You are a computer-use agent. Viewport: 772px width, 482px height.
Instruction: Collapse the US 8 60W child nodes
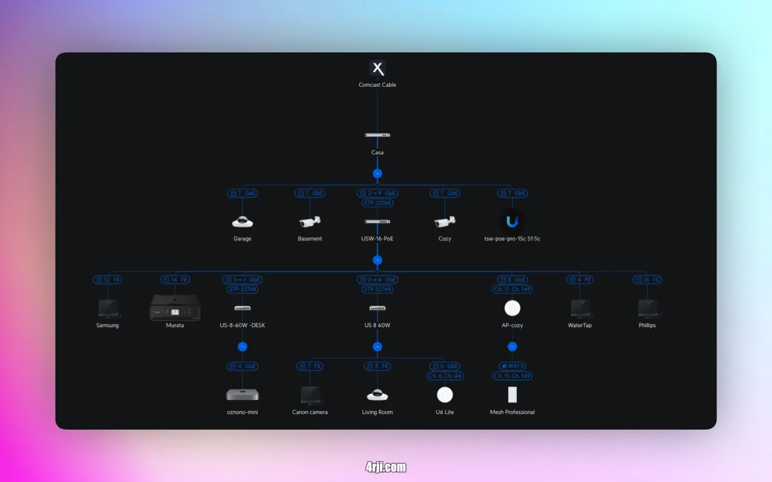(x=377, y=346)
